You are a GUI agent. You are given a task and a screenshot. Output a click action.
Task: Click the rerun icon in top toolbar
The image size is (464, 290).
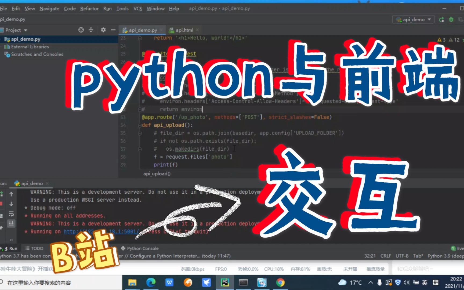point(441,20)
